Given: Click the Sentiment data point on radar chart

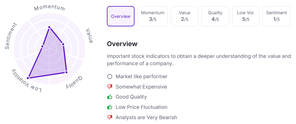Looking at the screenshot, I should (43, 46).
